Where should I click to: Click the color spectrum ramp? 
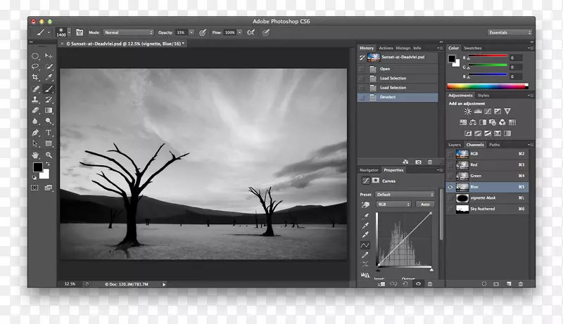click(x=488, y=86)
